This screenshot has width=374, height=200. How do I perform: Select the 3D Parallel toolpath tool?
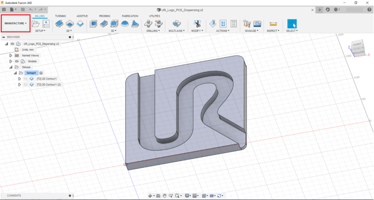(114, 24)
